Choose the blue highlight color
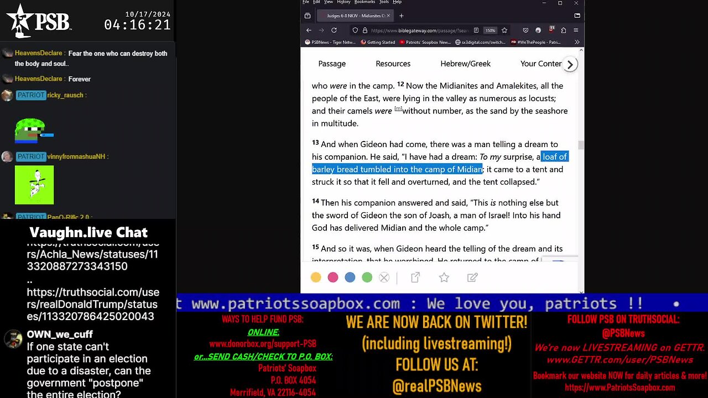 click(x=350, y=277)
